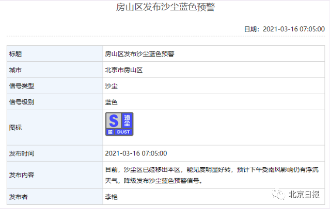The width and height of the screenshot is (330, 209).
Task: Click the publish time value 2021-03-16 07:05:00 in table
Action: (x=136, y=153)
